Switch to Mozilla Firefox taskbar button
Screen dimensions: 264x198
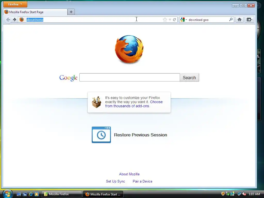62,194
